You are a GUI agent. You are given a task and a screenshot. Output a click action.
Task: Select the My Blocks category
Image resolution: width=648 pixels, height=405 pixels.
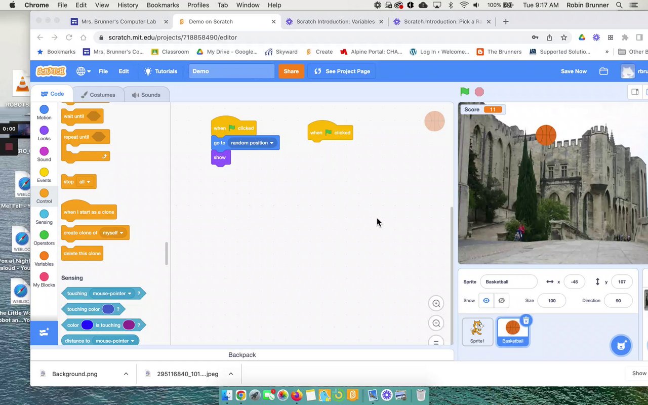coord(44,280)
